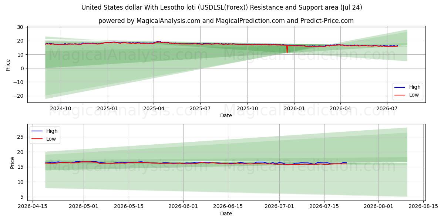The height and width of the screenshot is (222, 444).
Task: Click the High legend entry in upper chart
Action: pos(407,87)
